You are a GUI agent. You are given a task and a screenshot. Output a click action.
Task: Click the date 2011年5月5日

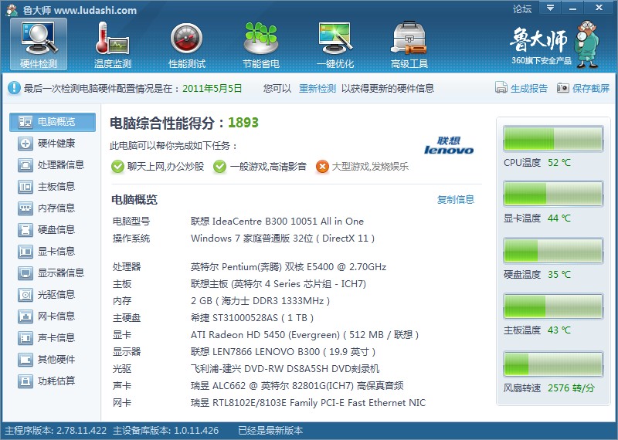point(212,88)
